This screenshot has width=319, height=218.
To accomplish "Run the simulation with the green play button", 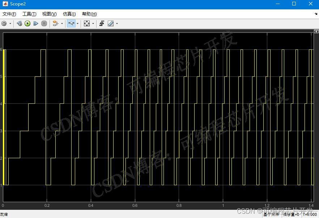I will click(27, 23).
